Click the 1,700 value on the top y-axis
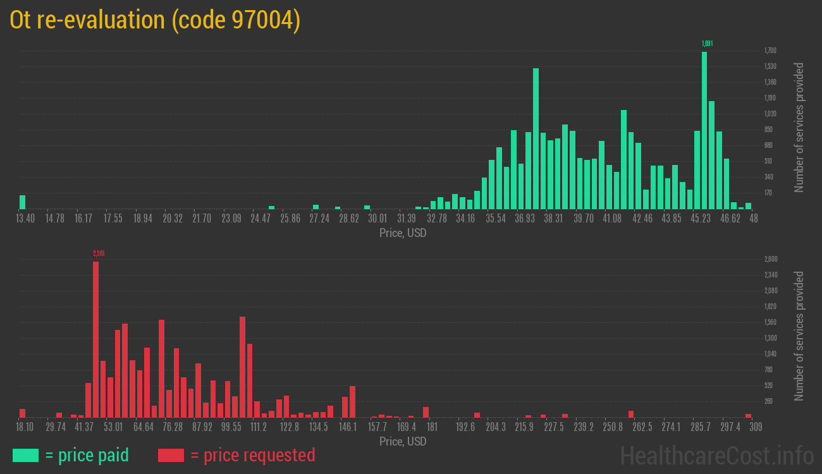Image resolution: width=822 pixels, height=474 pixels. tap(770, 51)
